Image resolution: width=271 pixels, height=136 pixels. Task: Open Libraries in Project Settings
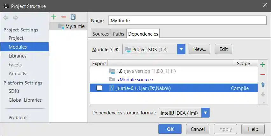click(x=17, y=56)
